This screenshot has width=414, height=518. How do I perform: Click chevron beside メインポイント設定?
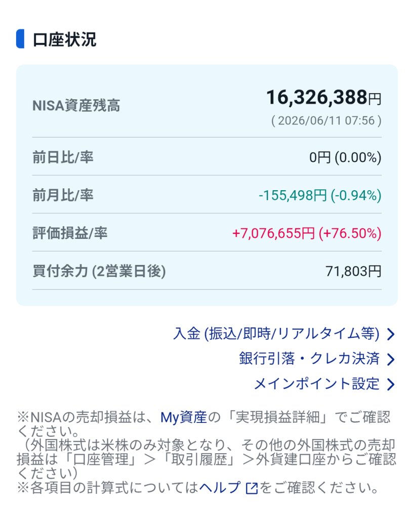(391, 384)
